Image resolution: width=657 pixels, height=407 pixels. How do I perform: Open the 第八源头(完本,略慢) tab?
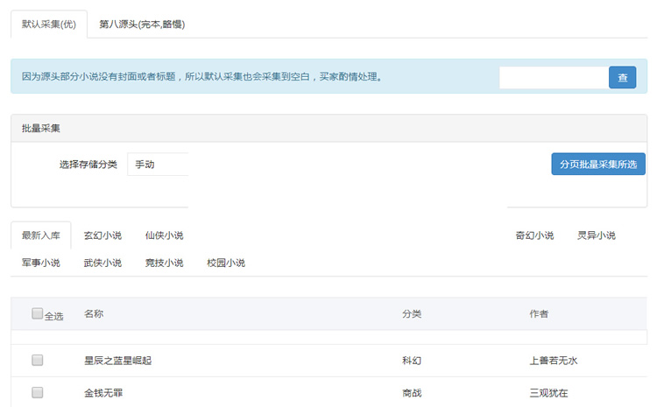pyautogui.click(x=141, y=25)
